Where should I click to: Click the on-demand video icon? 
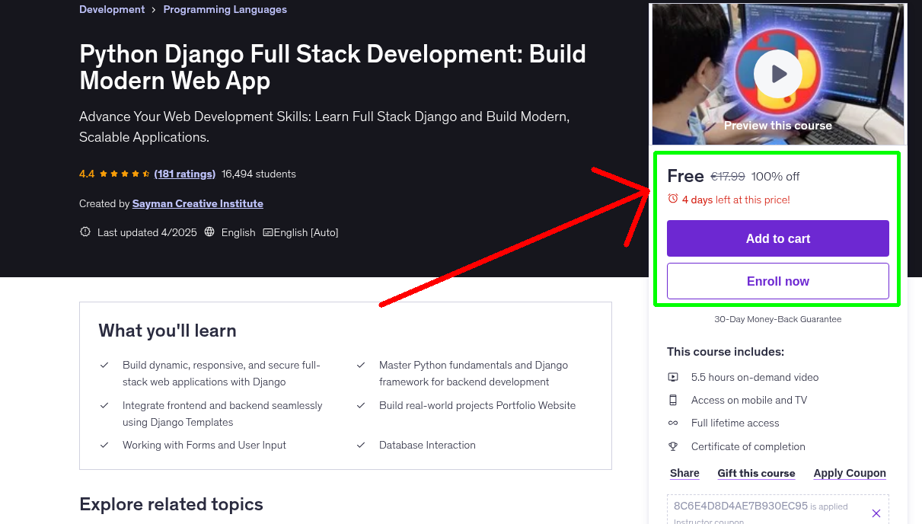(x=673, y=377)
